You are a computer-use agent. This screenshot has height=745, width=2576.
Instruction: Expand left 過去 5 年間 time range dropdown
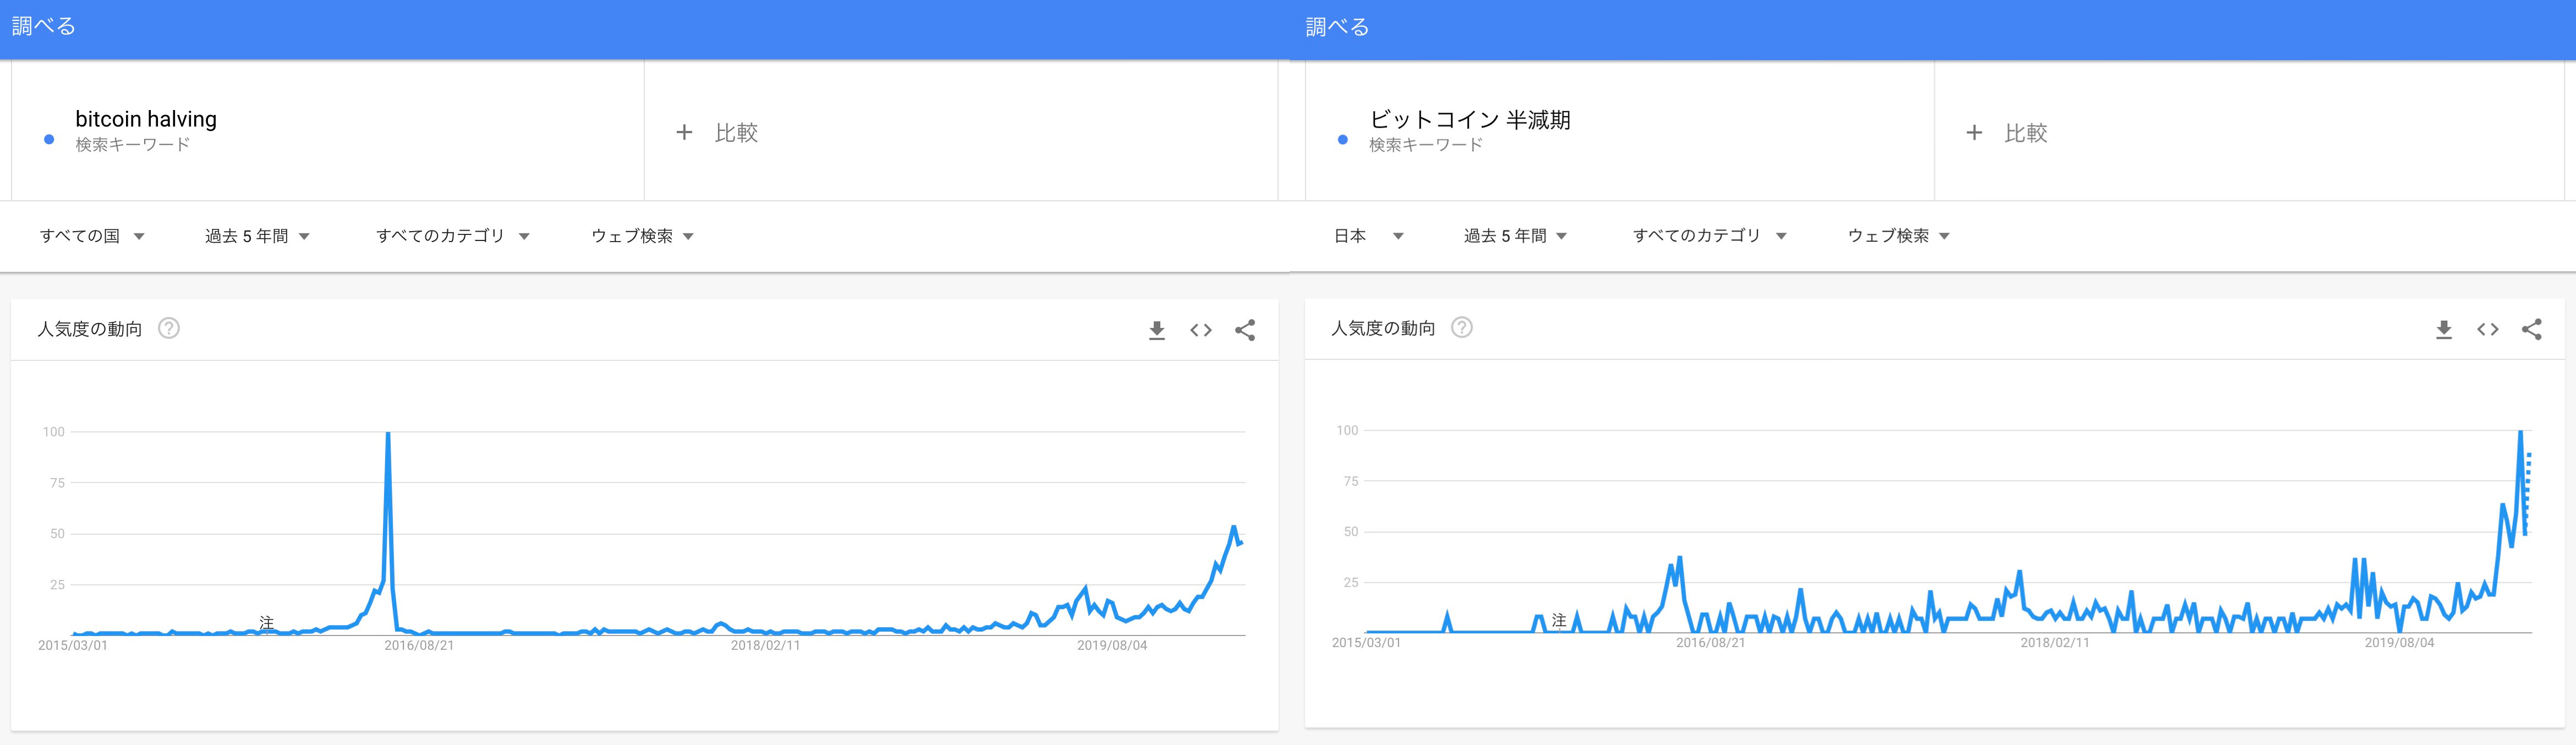tap(257, 236)
